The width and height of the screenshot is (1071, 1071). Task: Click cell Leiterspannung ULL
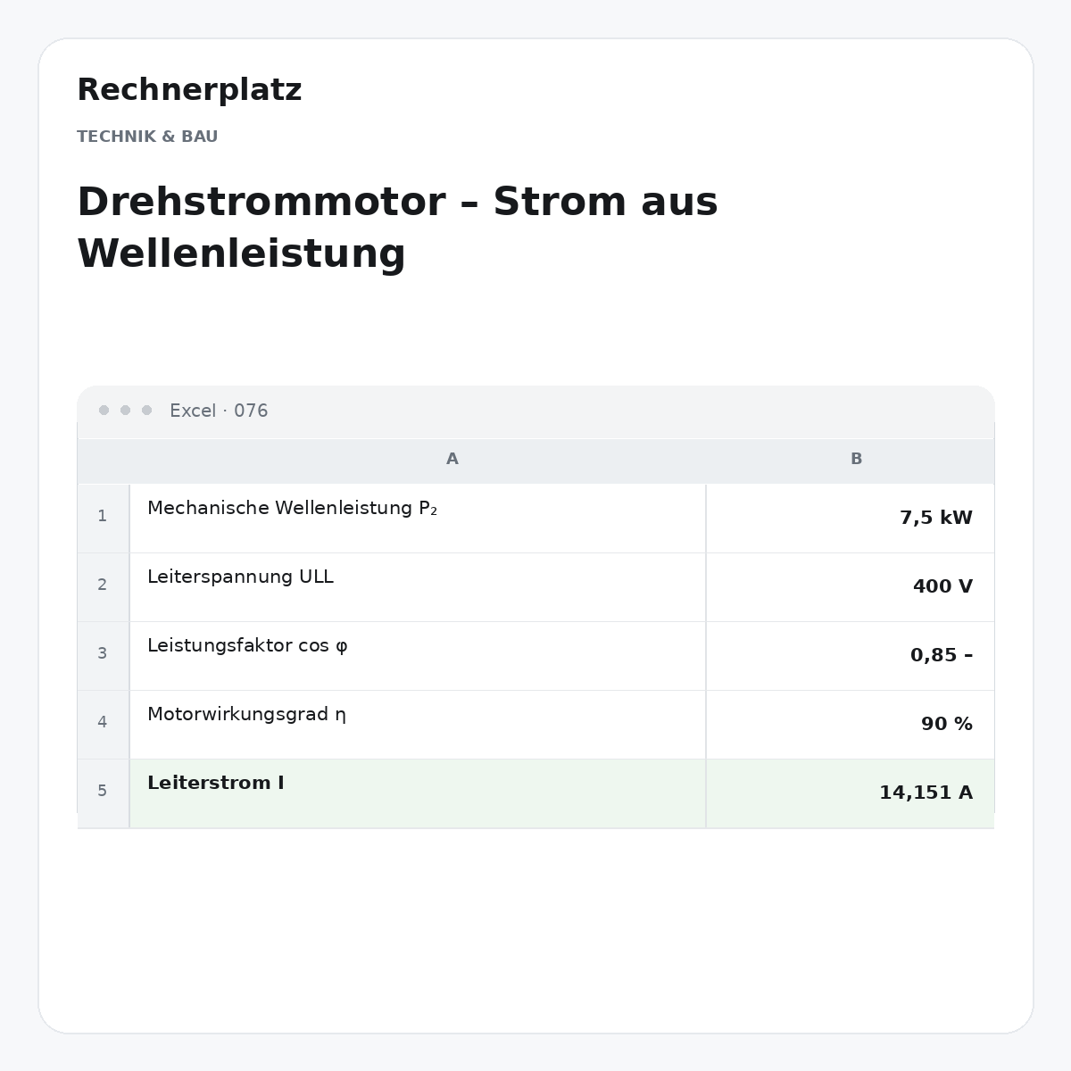pos(418,586)
